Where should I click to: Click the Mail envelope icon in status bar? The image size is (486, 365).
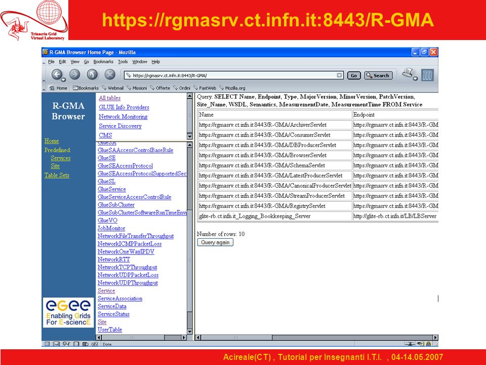(56, 344)
